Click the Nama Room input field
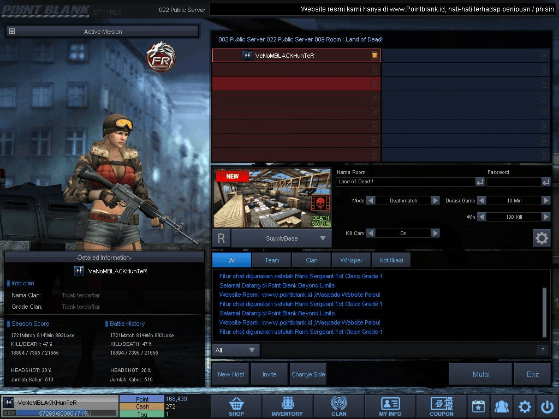Viewport: 559px width, 419px height. [x=406, y=182]
